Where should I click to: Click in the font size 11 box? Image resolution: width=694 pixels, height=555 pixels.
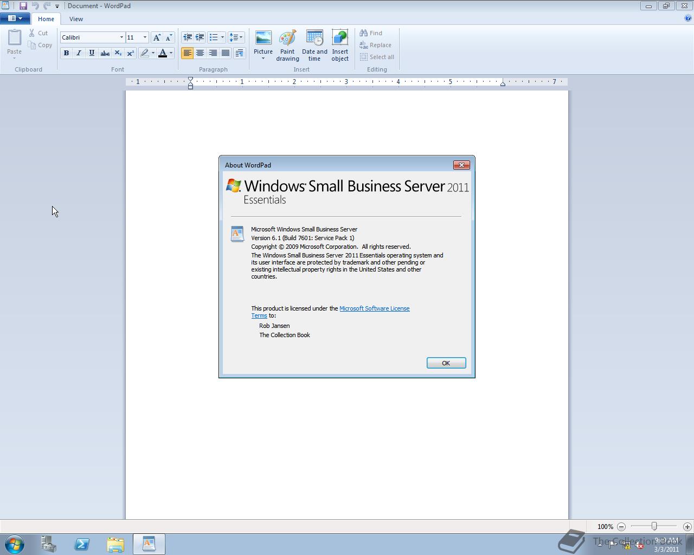pos(133,37)
